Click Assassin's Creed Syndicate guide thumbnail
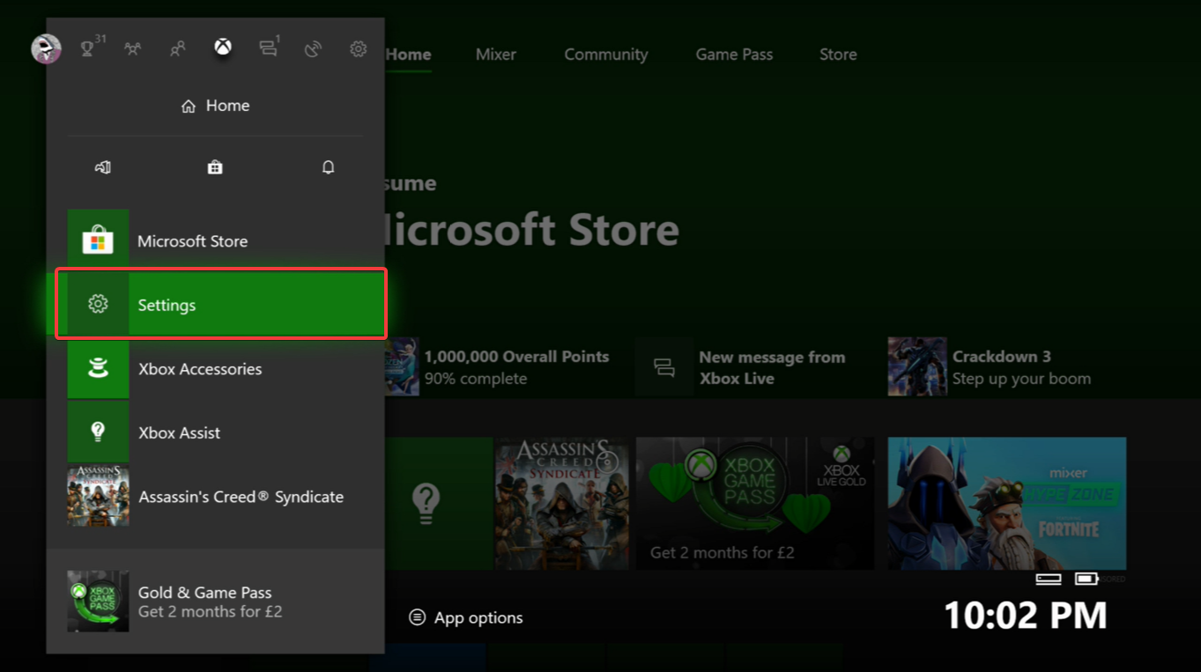This screenshot has width=1201, height=672. pos(99,497)
